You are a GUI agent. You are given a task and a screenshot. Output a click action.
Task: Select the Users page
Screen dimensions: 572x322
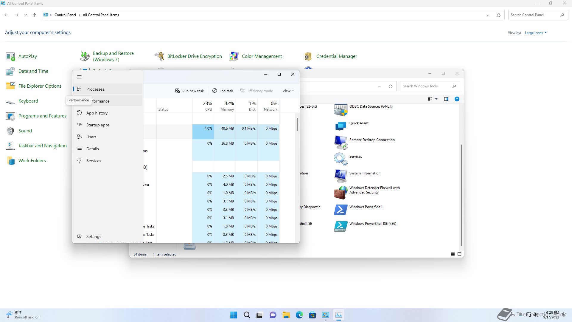click(108, 137)
